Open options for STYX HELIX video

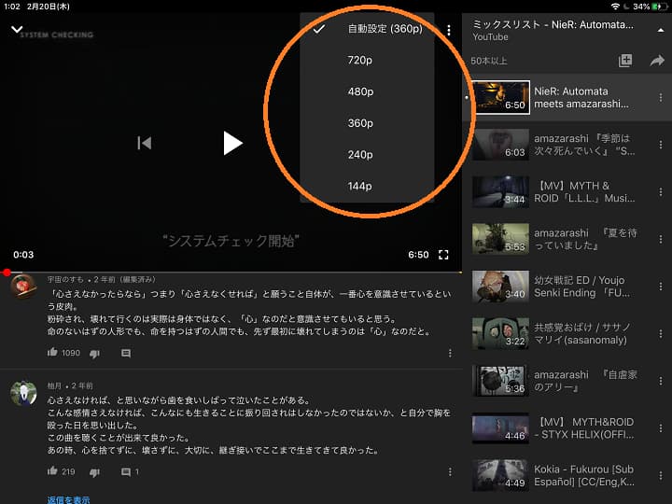[x=661, y=428]
